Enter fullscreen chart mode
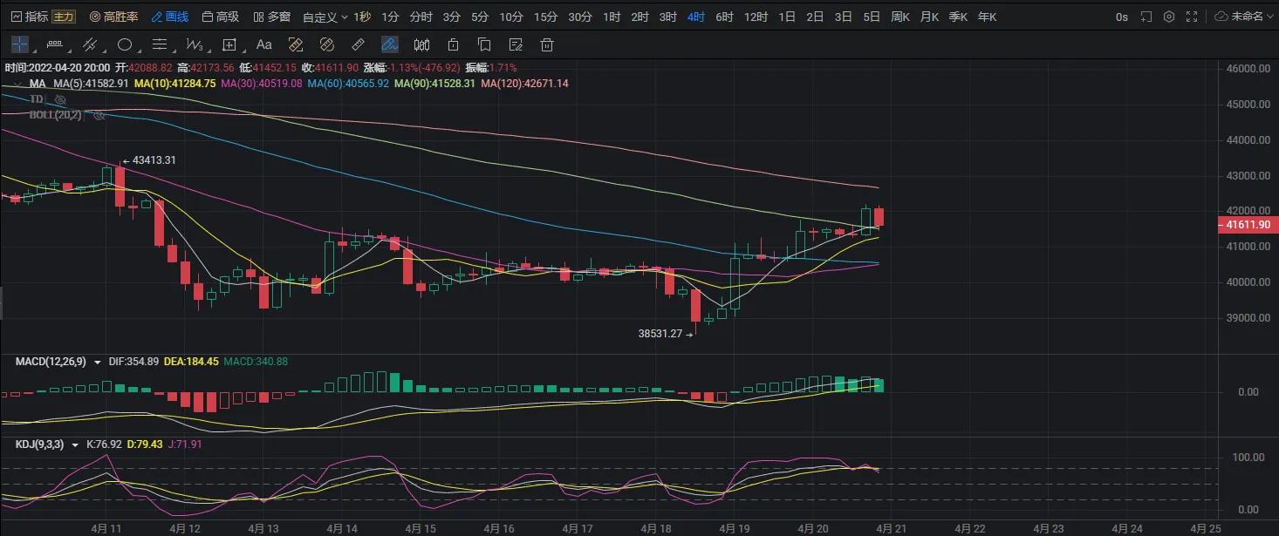The height and width of the screenshot is (536, 1279). (1192, 17)
